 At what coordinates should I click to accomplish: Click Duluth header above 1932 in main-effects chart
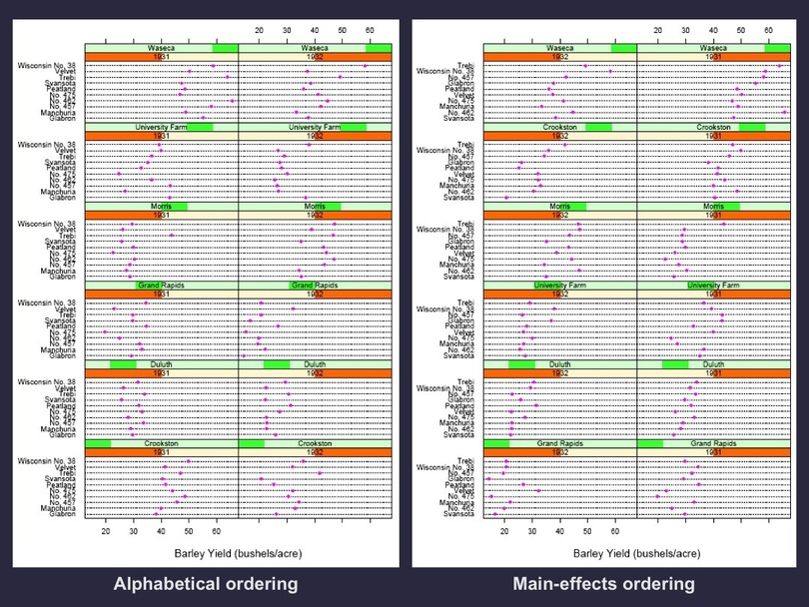(559, 364)
